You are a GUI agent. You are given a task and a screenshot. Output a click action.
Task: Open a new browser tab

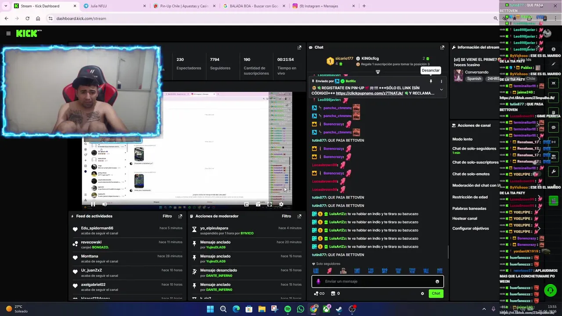click(364, 6)
